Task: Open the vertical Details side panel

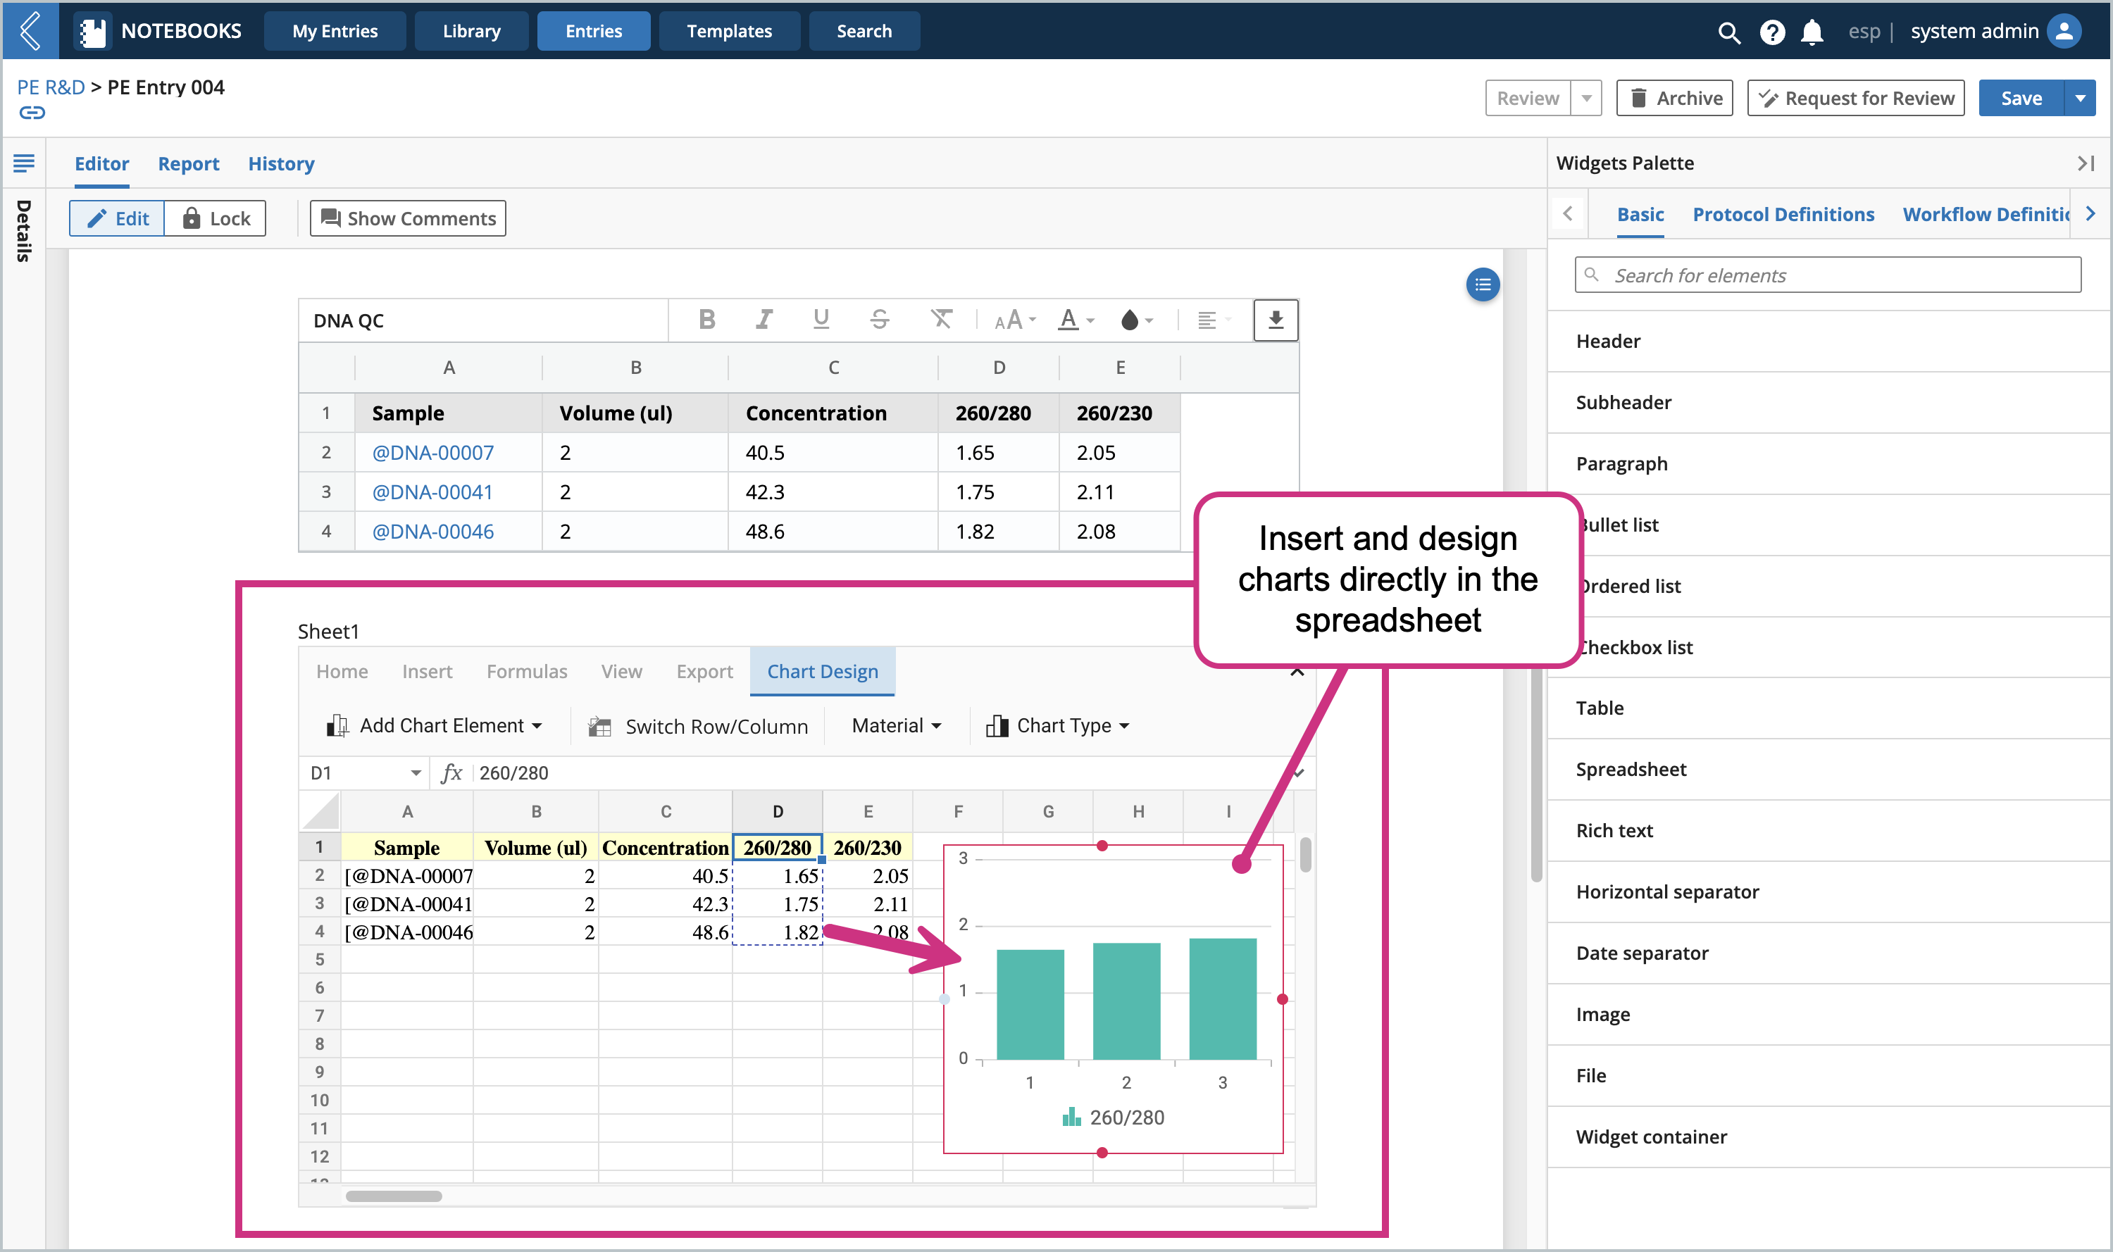Action: (23, 230)
